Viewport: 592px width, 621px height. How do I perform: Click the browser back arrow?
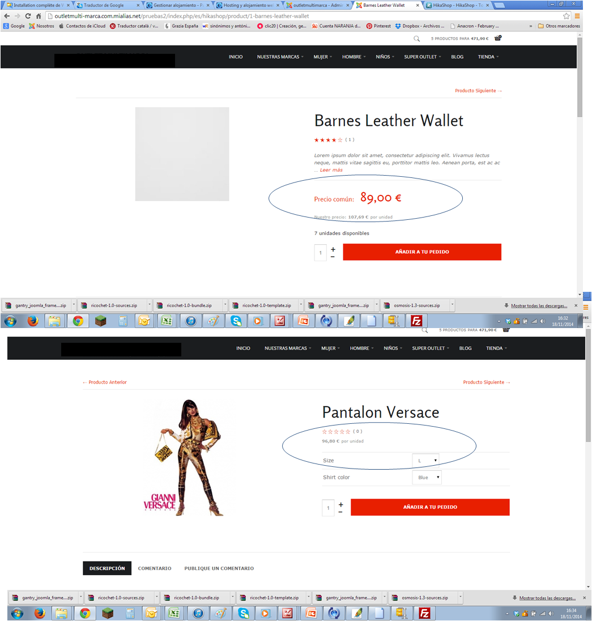click(x=7, y=16)
